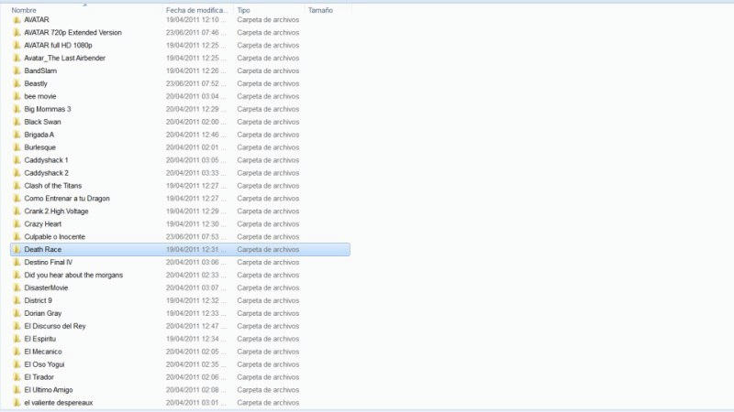
Task: Click the Black Swan folder icon
Action: pyautogui.click(x=17, y=122)
